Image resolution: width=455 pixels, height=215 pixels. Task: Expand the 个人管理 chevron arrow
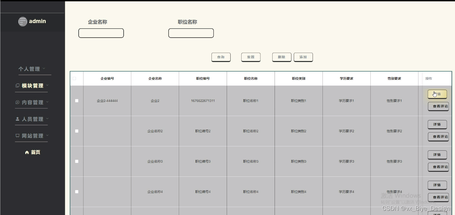pyautogui.click(x=44, y=69)
